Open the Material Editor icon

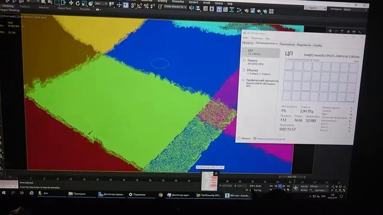239,10
